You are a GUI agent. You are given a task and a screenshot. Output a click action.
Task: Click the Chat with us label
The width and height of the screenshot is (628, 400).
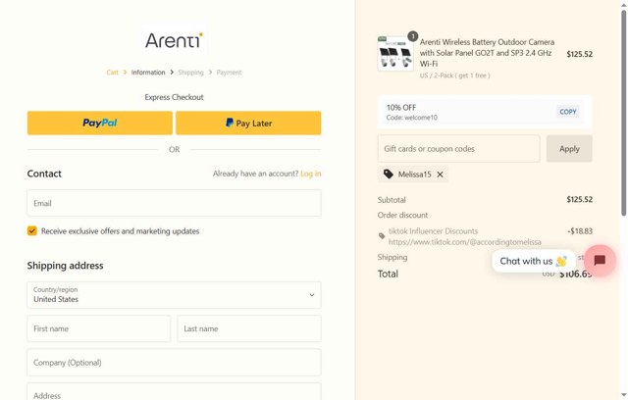click(x=533, y=261)
